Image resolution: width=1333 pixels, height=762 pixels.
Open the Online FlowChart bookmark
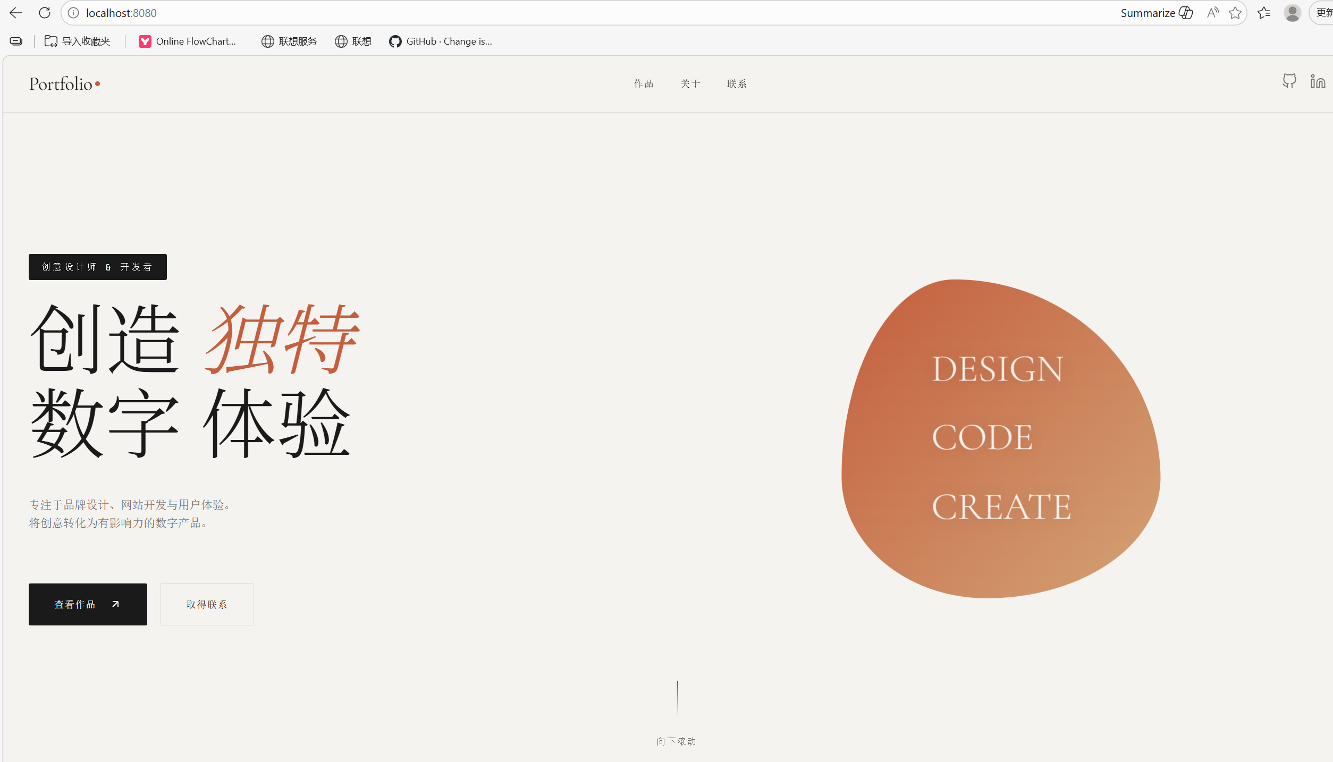point(187,41)
